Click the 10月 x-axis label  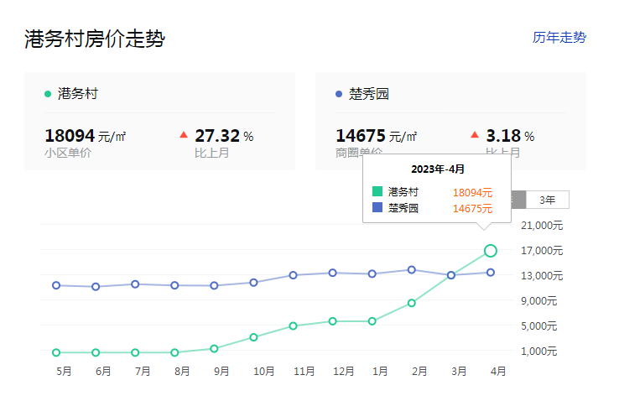pyautogui.click(x=263, y=371)
